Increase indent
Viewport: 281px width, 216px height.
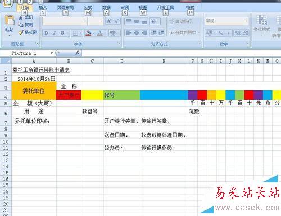pos(161,33)
